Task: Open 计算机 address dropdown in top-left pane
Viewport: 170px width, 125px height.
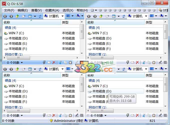Action: pos(62,16)
